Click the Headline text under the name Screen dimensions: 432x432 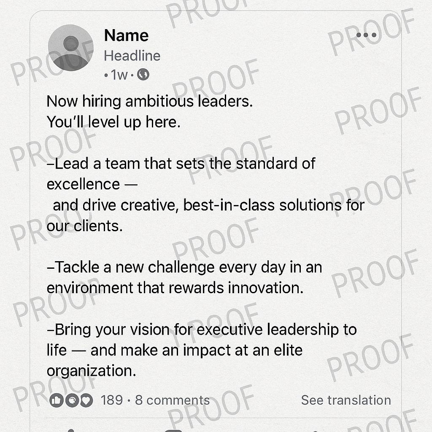[132, 56]
